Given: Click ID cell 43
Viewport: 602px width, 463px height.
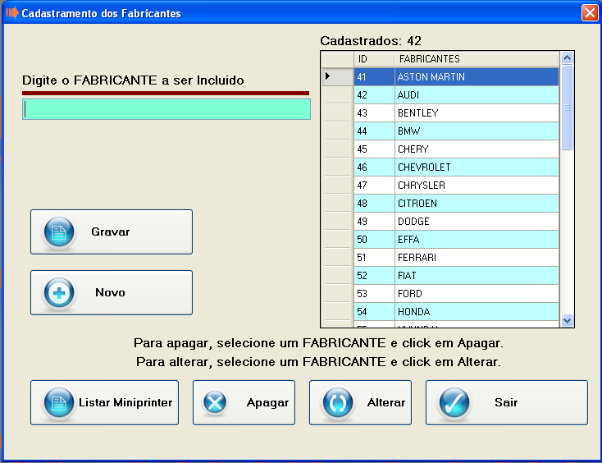Looking at the screenshot, I should [374, 113].
